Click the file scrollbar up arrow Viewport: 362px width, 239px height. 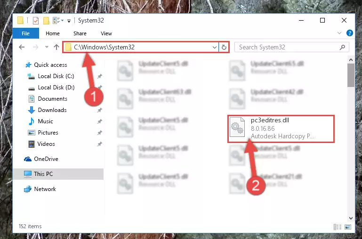point(351,60)
